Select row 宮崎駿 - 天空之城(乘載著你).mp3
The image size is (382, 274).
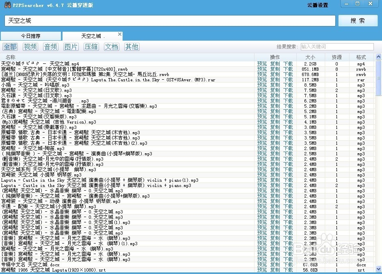pyautogui.click(x=188, y=127)
